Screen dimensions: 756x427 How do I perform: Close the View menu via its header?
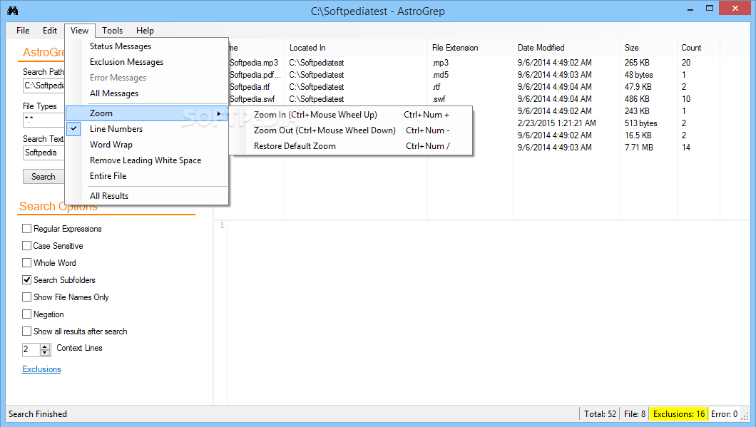80,31
